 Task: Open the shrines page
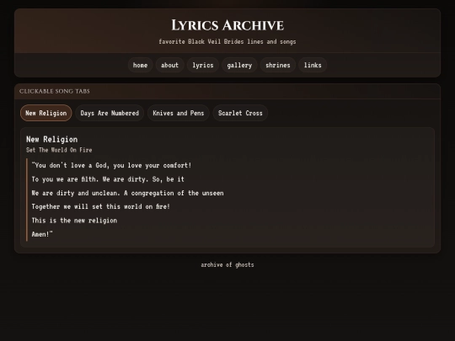point(278,65)
